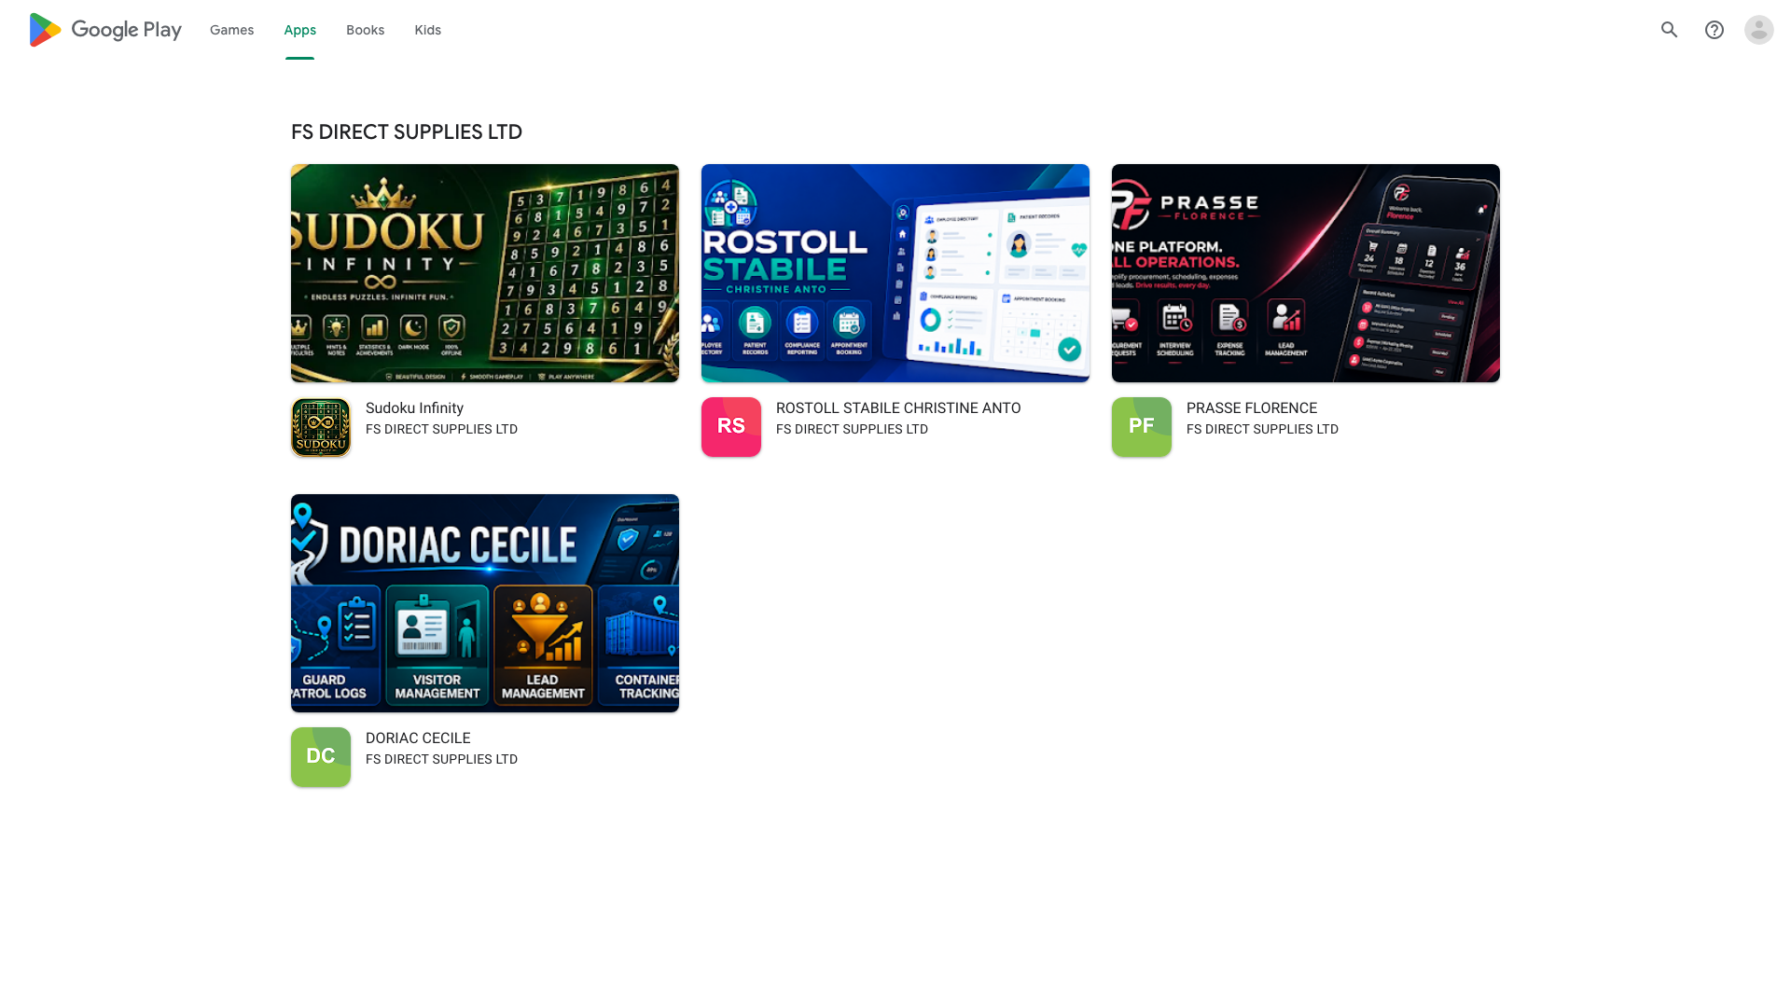This screenshot has height=1007, width=1791.
Task: Open the pink RS app icon
Action: (x=731, y=427)
